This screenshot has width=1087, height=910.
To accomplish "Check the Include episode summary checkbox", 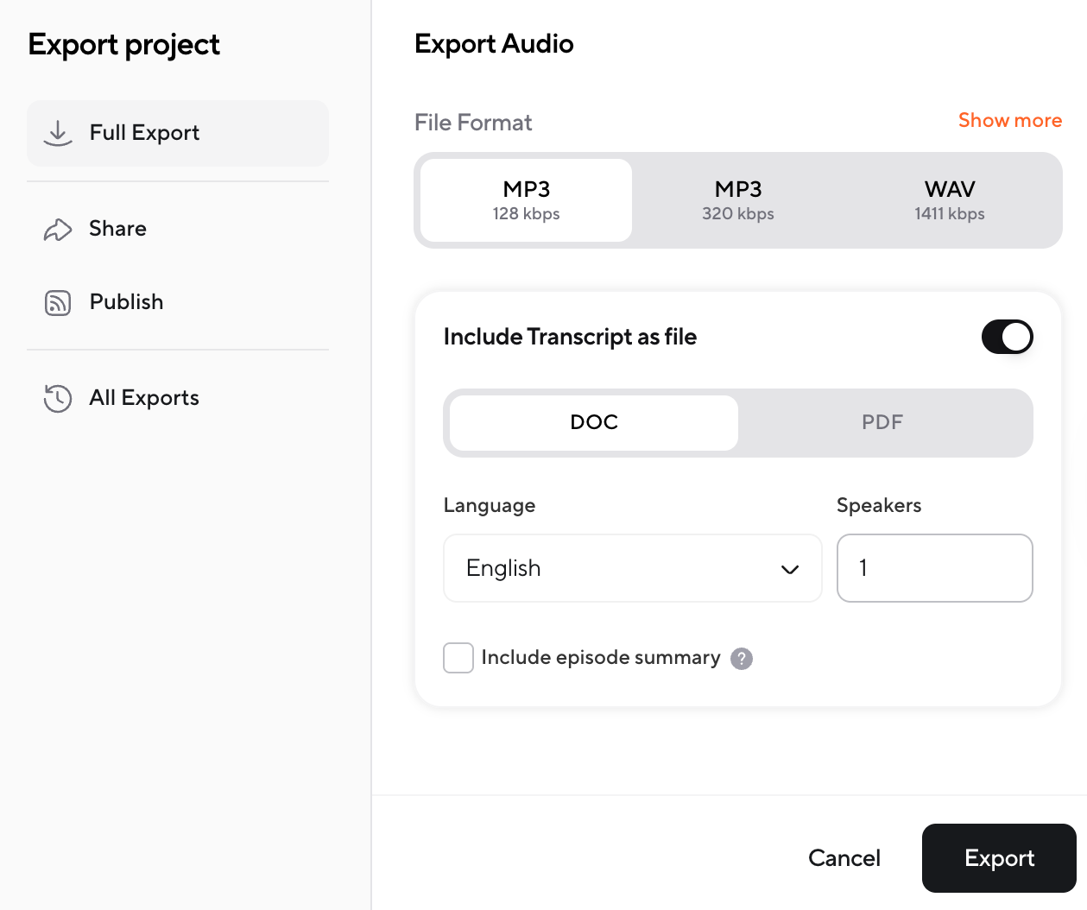I will [x=458, y=658].
